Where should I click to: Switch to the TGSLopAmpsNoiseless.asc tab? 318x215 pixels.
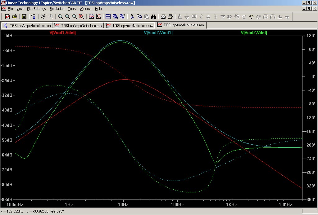(27, 25)
